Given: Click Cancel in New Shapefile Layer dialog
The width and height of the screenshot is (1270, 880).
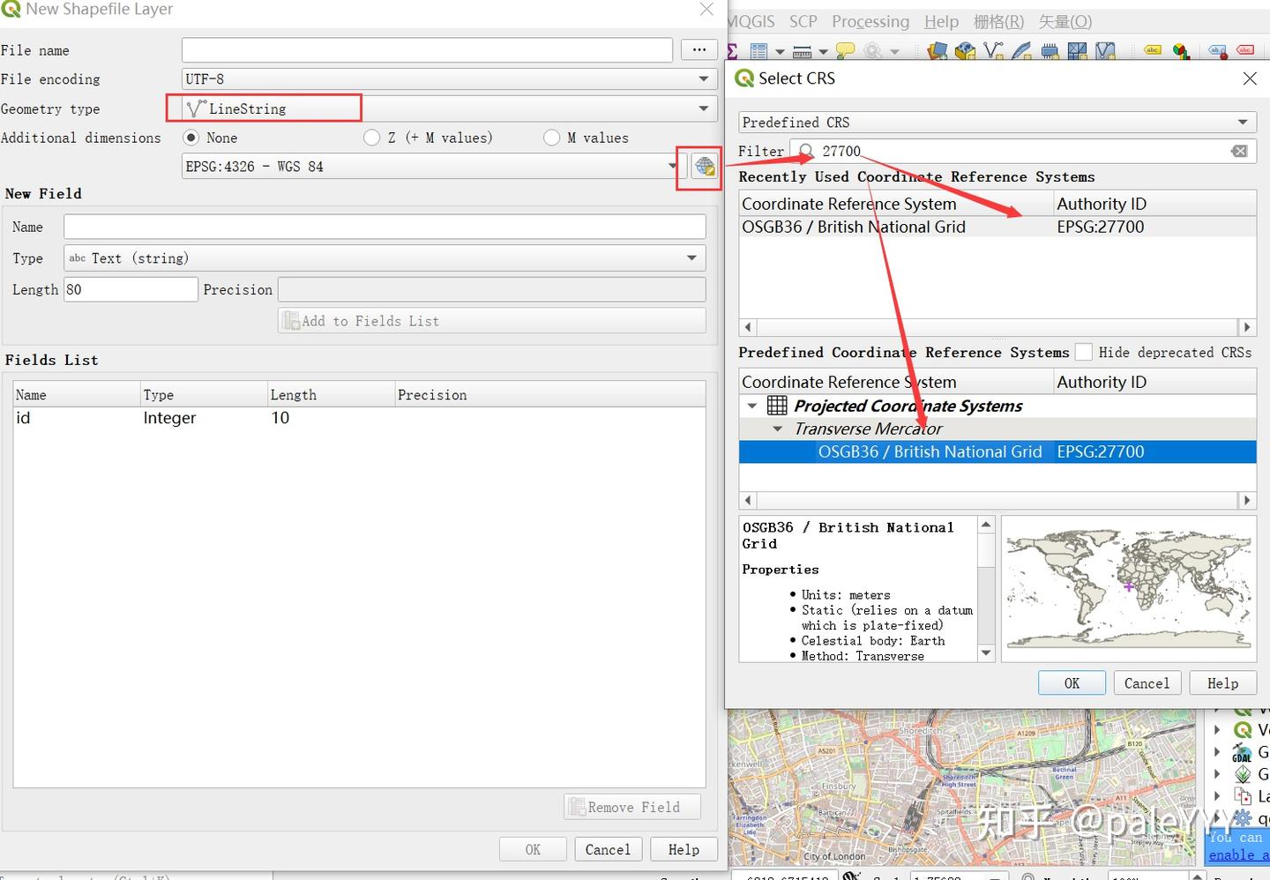Looking at the screenshot, I should 608,849.
